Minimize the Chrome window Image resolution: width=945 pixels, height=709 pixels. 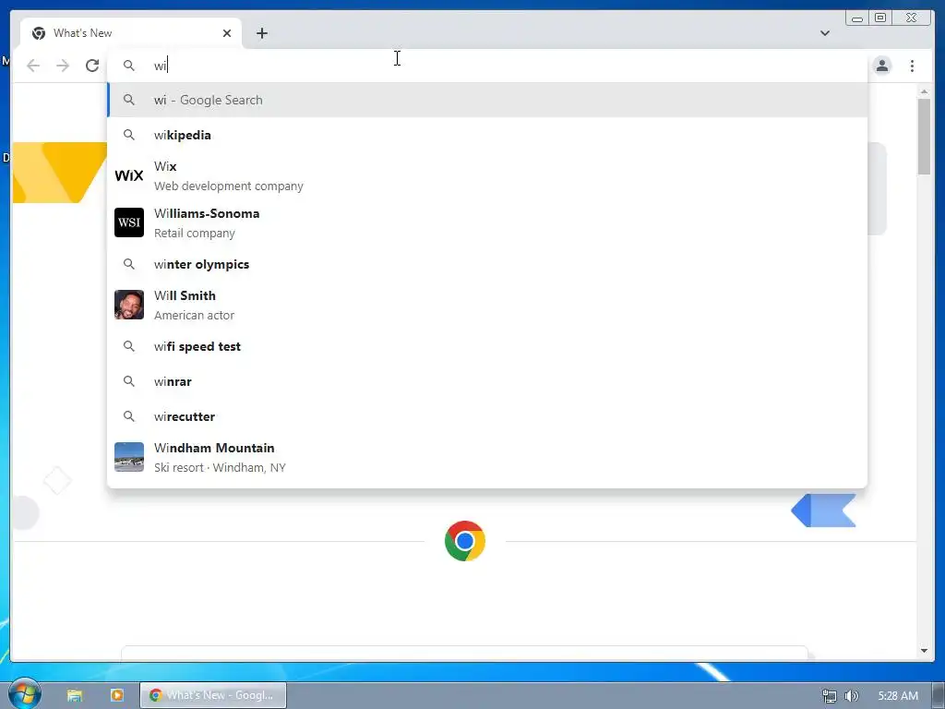click(x=857, y=18)
